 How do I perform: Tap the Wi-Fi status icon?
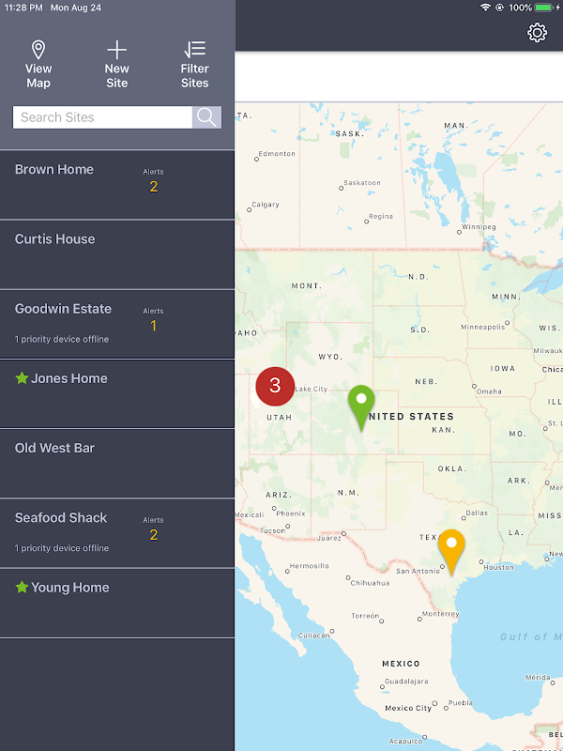tap(485, 8)
